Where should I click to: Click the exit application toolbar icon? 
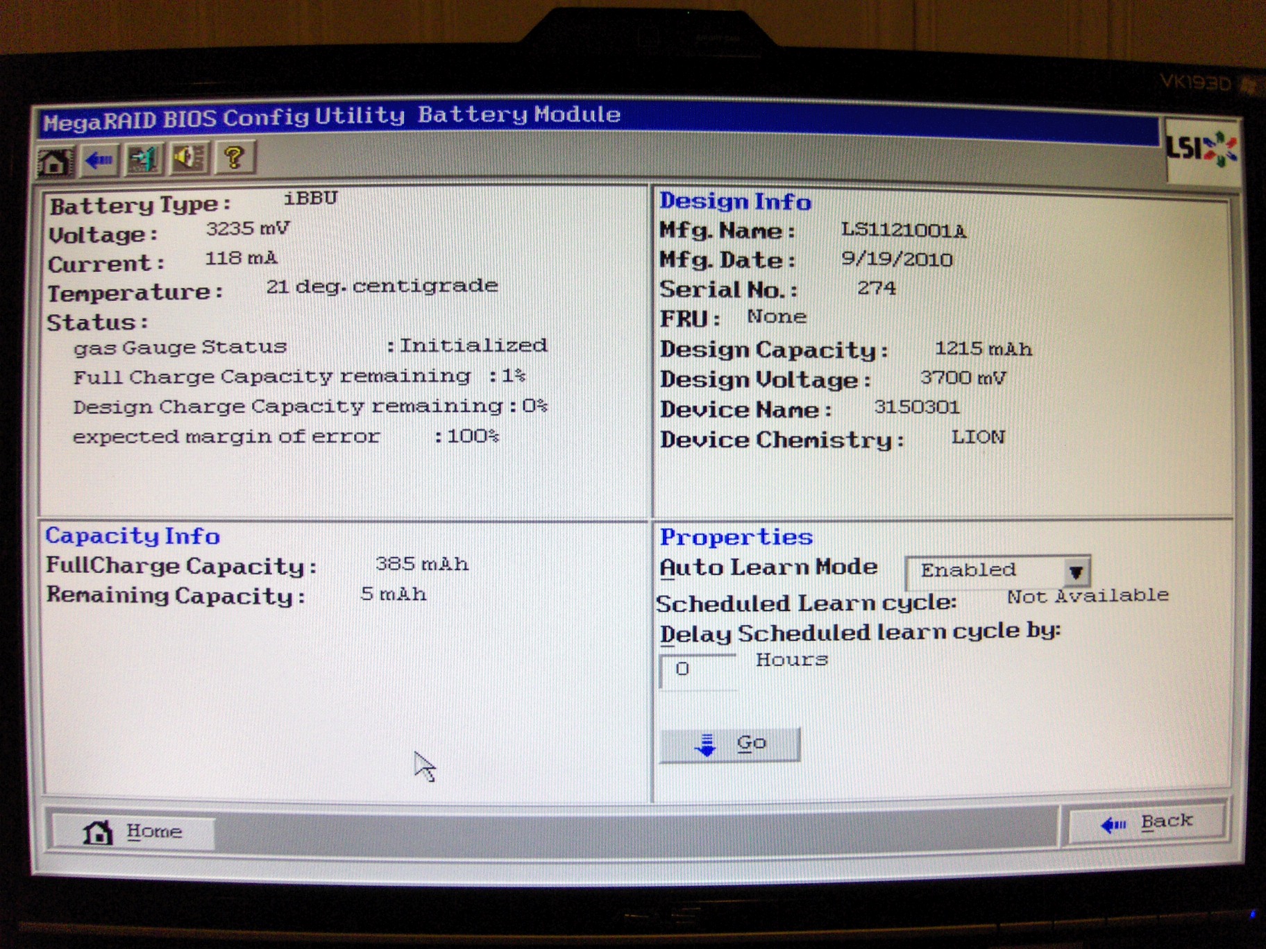coord(144,160)
